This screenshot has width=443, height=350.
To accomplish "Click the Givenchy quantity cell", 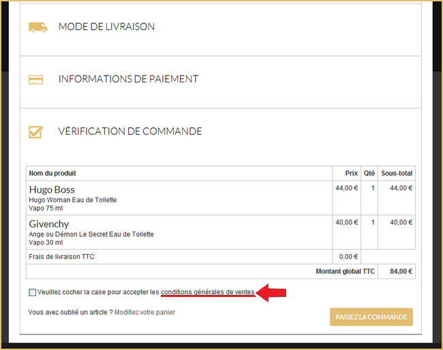I will (369, 232).
